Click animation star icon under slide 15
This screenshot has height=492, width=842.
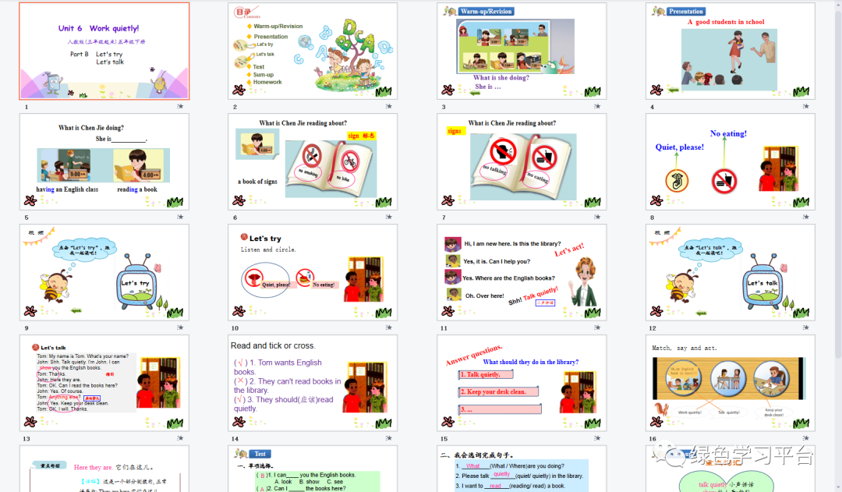[x=597, y=438]
